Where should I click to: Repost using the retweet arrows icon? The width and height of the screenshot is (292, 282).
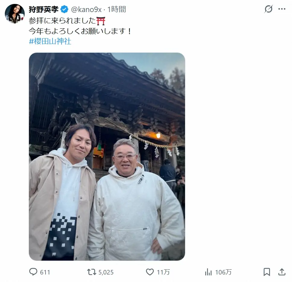tap(92, 272)
